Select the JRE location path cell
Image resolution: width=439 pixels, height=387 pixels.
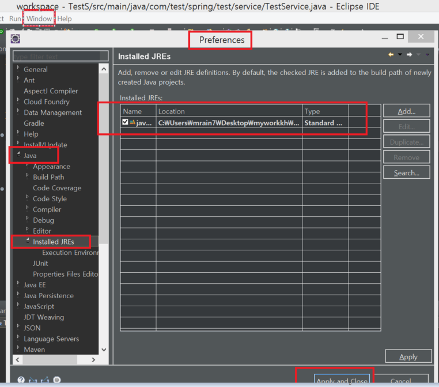(x=229, y=123)
